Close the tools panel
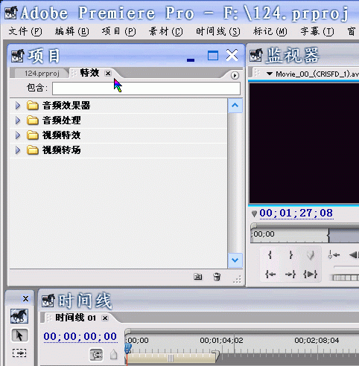The width and height of the screenshot is (359, 366). pos(25,298)
